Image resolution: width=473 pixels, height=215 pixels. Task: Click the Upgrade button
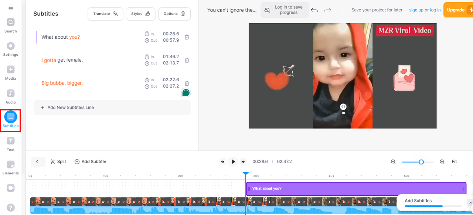[x=458, y=10]
